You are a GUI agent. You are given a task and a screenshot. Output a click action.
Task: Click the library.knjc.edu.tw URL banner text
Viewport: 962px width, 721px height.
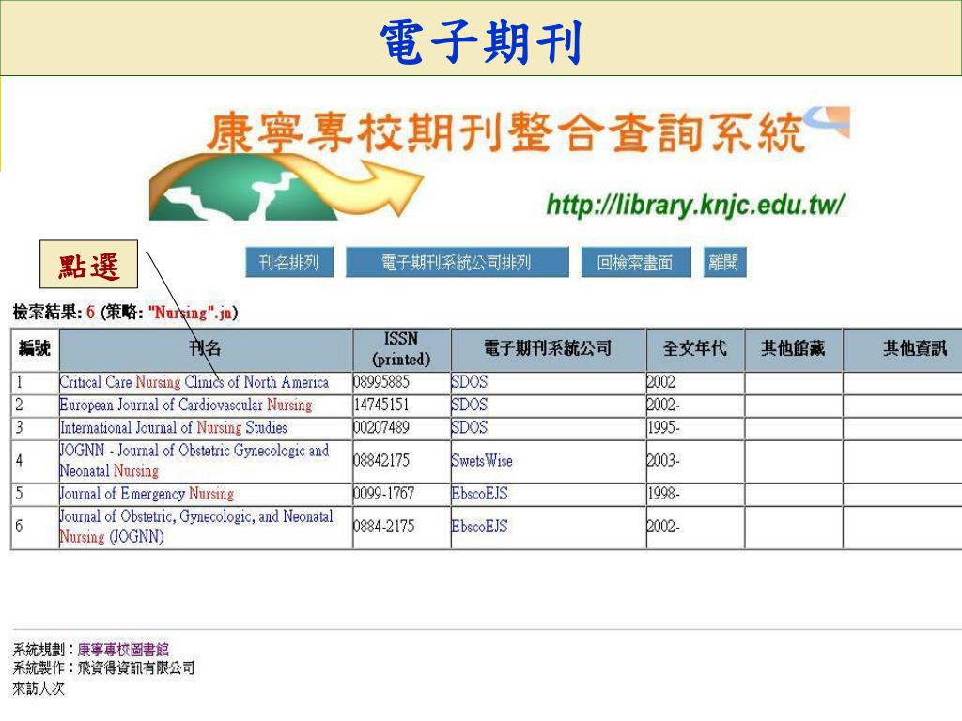pyautogui.click(x=695, y=204)
